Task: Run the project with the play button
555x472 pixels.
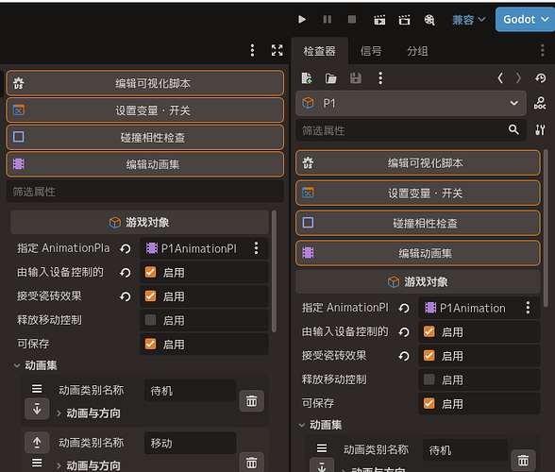Action: (302, 19)
